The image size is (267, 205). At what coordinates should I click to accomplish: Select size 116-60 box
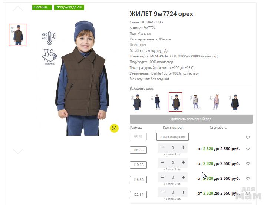[138, 180]
